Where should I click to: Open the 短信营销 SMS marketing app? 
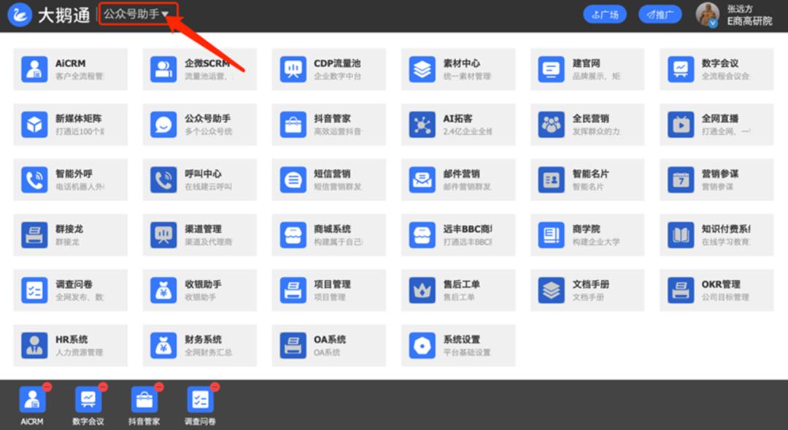[328, 179]
